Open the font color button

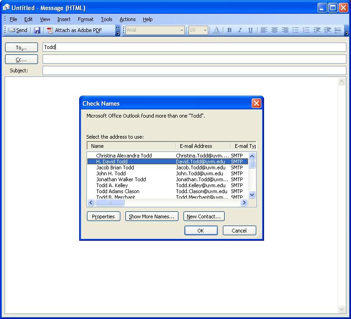[x=216, y=30]
